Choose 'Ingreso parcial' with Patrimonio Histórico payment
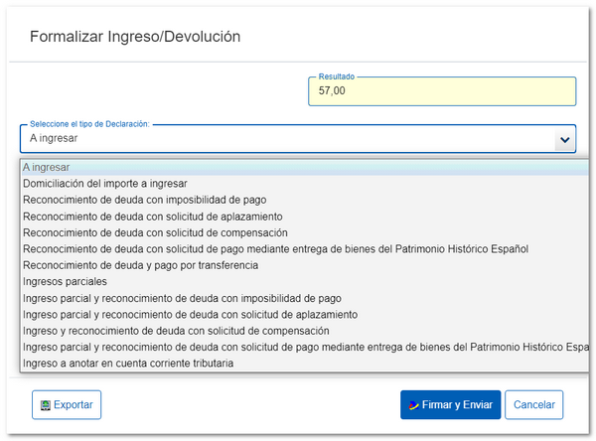The width and height of the screenshot is (596, 441). pyautogui.click(x=298, y=347)
